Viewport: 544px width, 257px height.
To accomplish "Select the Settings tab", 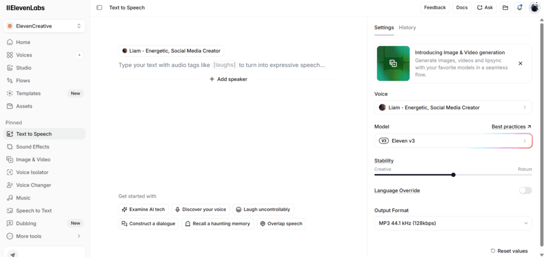I will pyautogui.click(x=384, y=28).
